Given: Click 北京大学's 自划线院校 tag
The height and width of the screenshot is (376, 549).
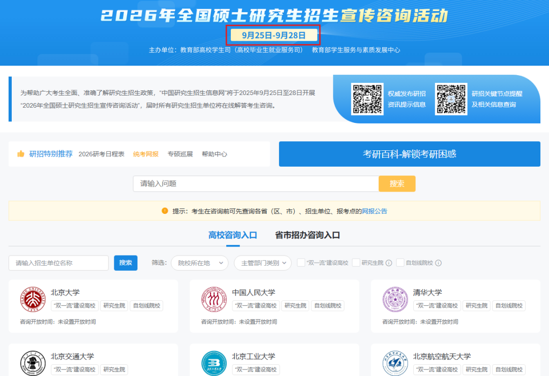Looking at the screenshot, I should (147, 306).
